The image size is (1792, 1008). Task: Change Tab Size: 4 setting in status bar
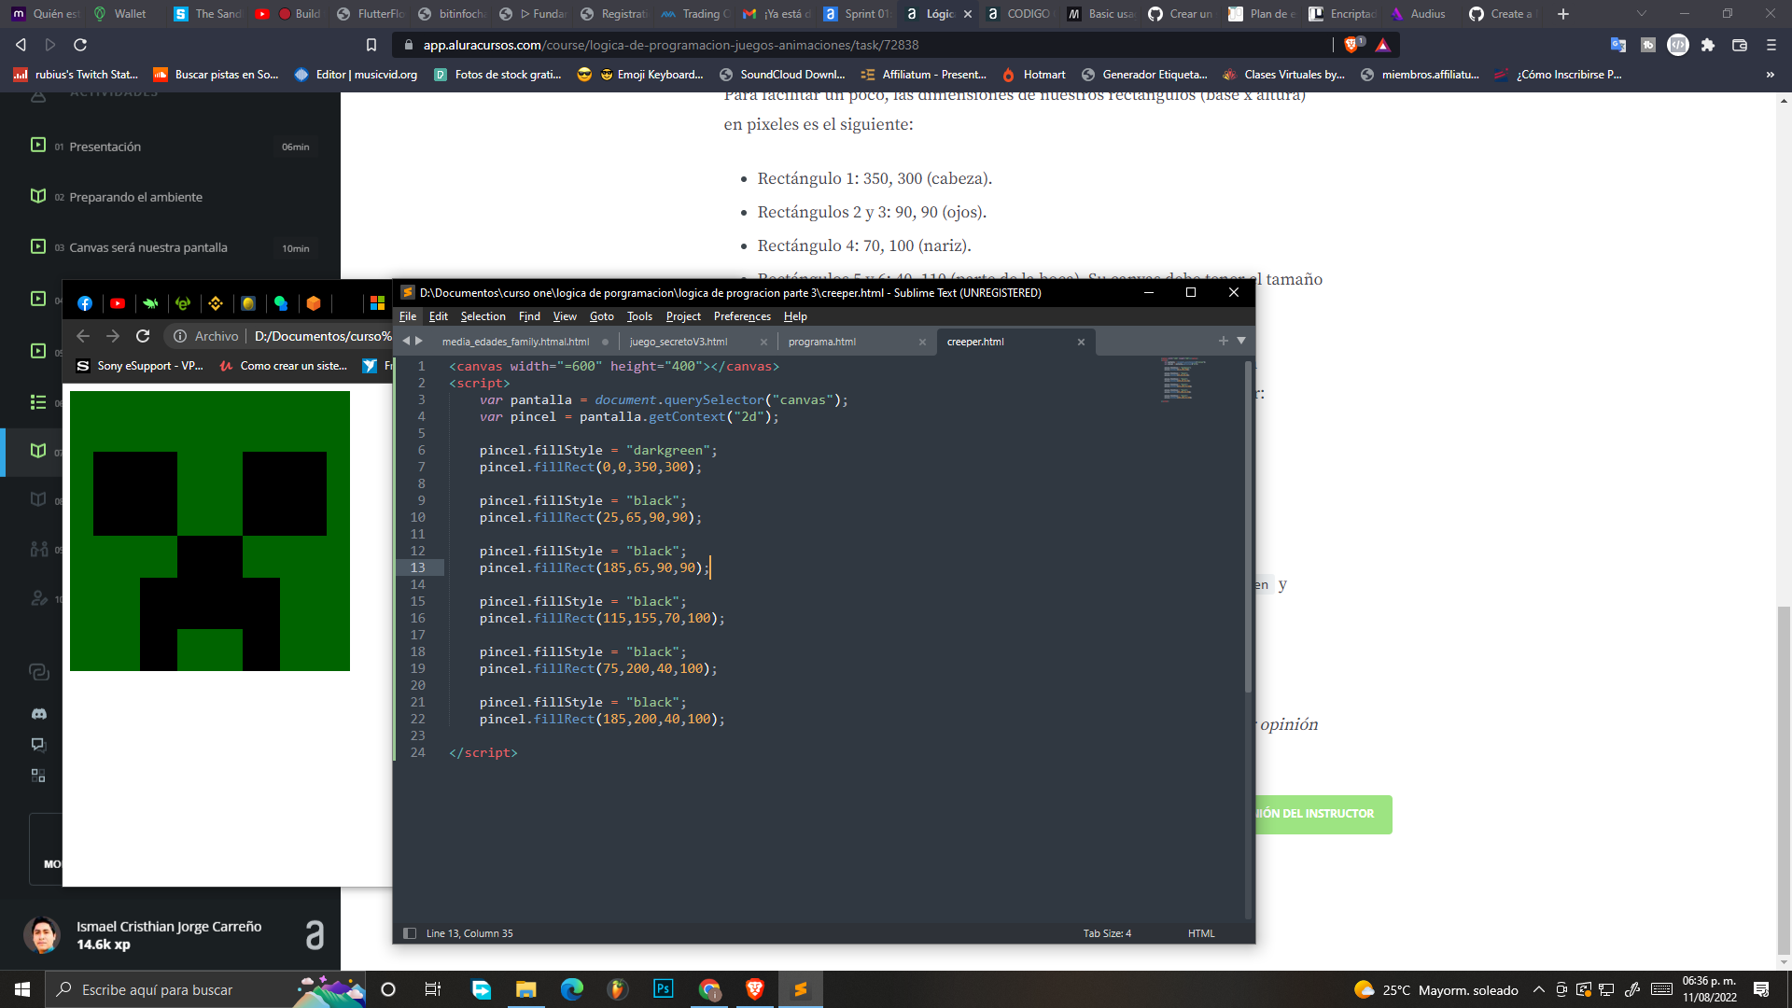(1107, 933)
